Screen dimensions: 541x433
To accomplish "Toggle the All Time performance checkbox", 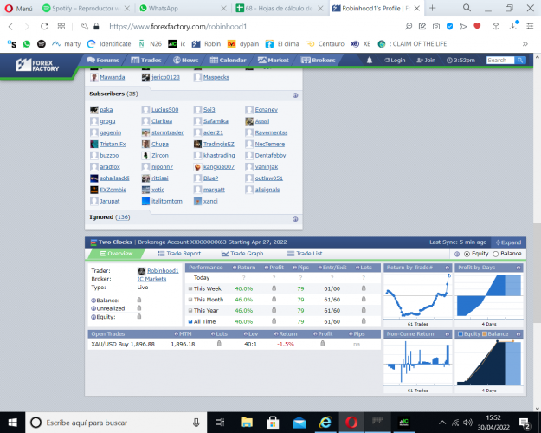I will pos(190,322).
